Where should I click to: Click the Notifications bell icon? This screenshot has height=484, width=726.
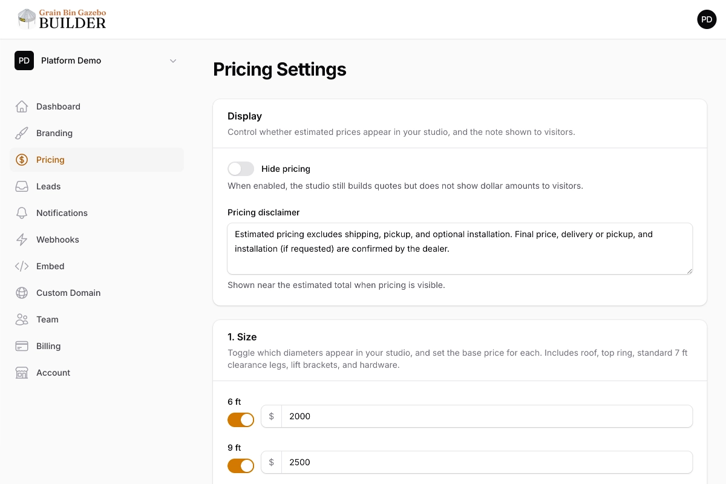pyautogui.click(x=22, y=213)
